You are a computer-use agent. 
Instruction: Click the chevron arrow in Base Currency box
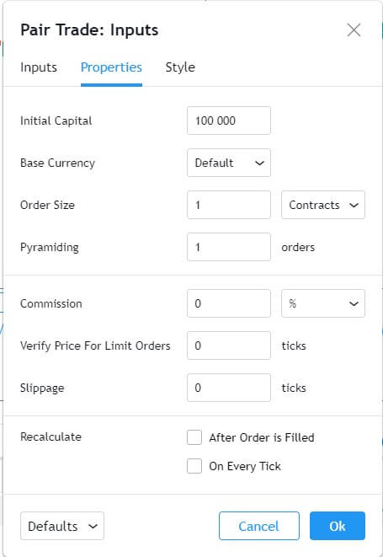click(x=260, y=163)
